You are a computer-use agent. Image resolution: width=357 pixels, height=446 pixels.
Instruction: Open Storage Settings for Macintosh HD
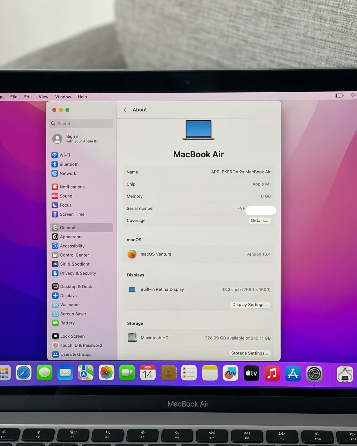249,353
